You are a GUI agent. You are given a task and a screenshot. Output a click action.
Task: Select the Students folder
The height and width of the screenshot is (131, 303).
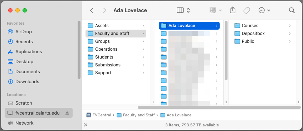click(116, 57)
